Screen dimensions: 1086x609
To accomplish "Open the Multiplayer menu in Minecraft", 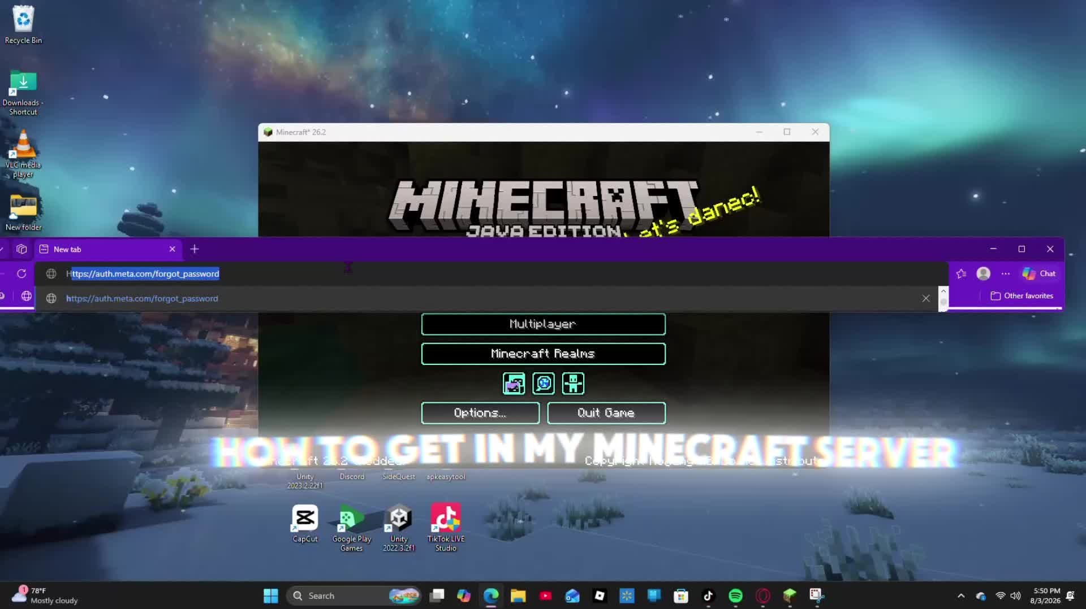I will point(543,324).
